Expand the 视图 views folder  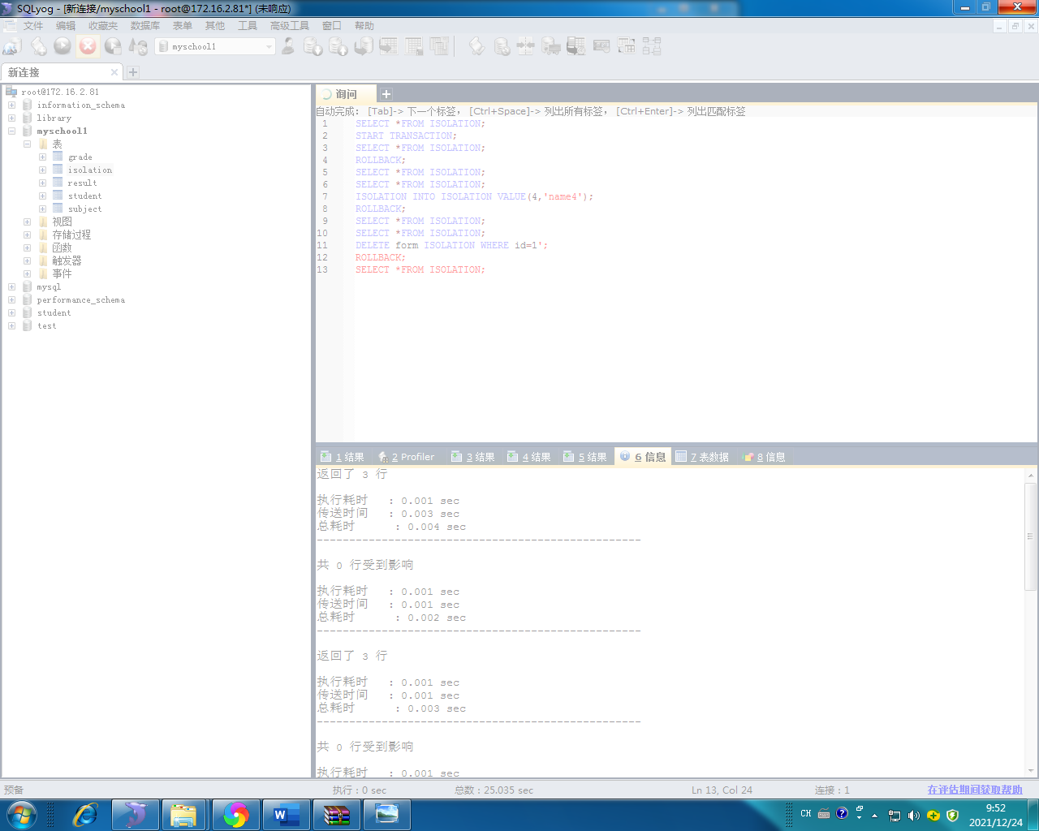coord(27,222)
